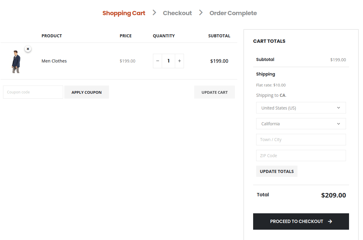Switch to the Checkout step
The width and height of the screenshot is (363, 240).
click(x=177, y=13)
